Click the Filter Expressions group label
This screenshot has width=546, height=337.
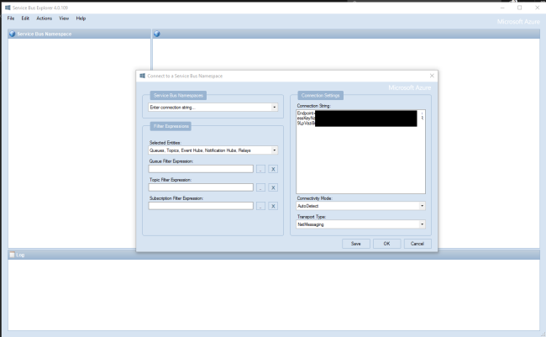tap(171, 126)
